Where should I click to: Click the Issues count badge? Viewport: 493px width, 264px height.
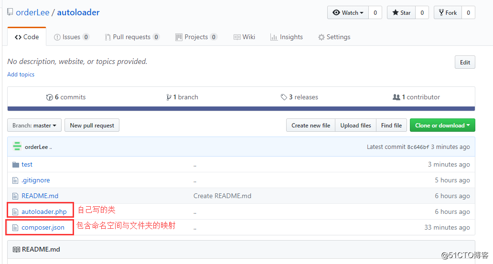coord(86,37)
